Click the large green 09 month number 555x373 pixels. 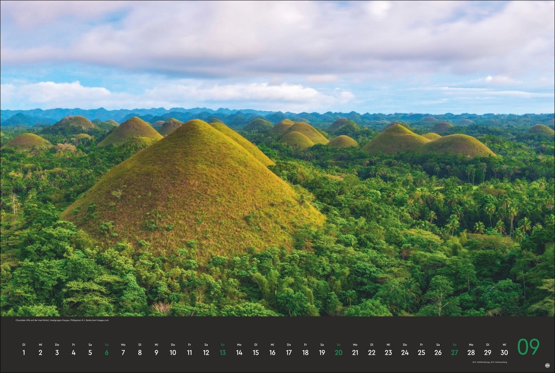click(x=528, y=347)
